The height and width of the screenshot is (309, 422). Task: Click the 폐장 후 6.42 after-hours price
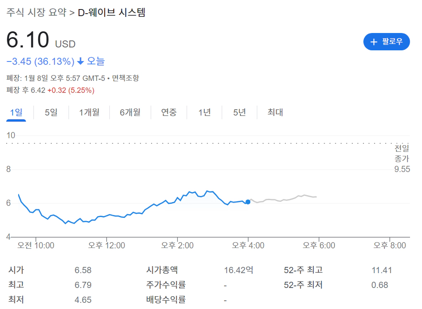[x=26, y=90]
